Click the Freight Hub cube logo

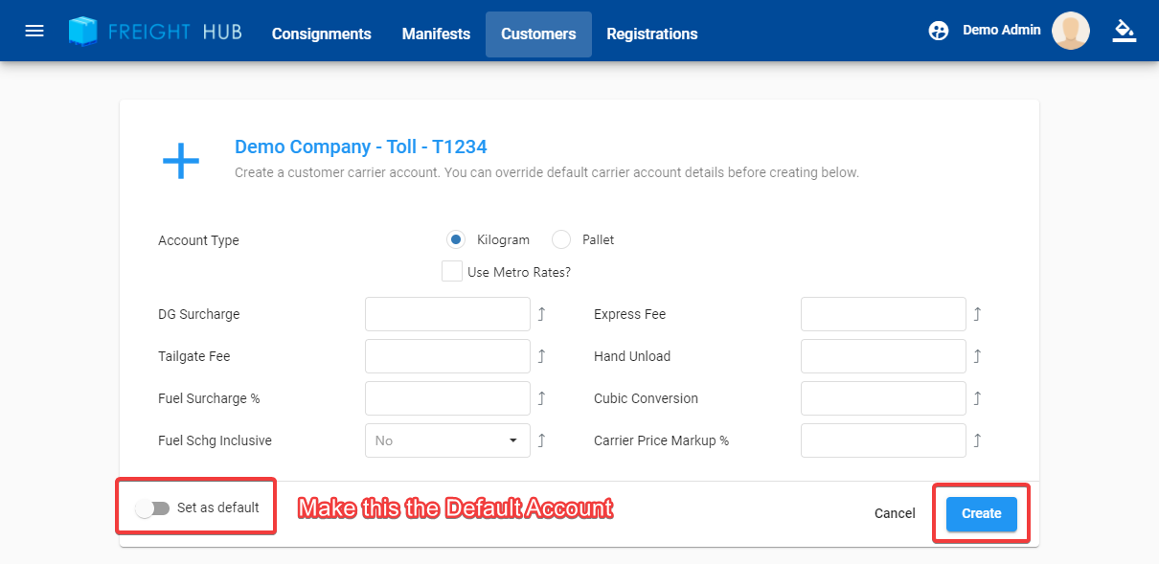point(83,31)
